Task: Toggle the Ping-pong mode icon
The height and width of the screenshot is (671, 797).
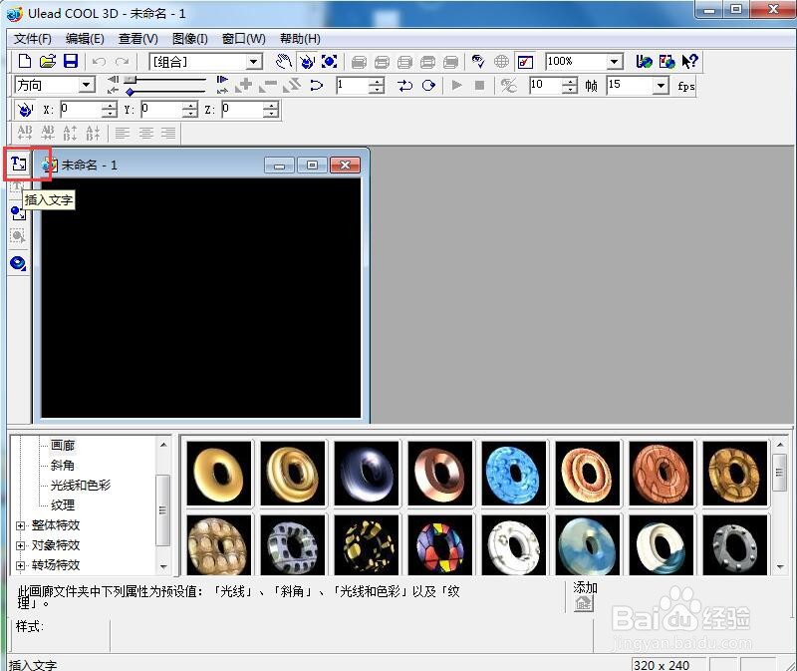Action: (x=404, y=85)
